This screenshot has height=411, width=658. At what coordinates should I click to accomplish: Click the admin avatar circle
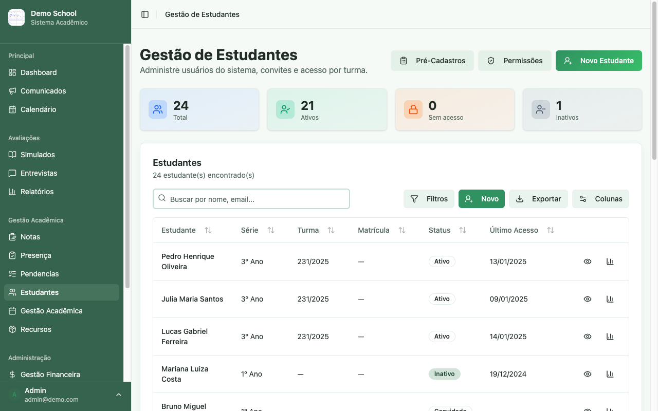coord(14,395)
